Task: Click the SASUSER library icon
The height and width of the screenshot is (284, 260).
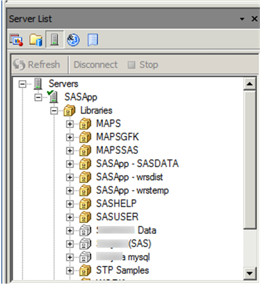Action: point(85,217)
